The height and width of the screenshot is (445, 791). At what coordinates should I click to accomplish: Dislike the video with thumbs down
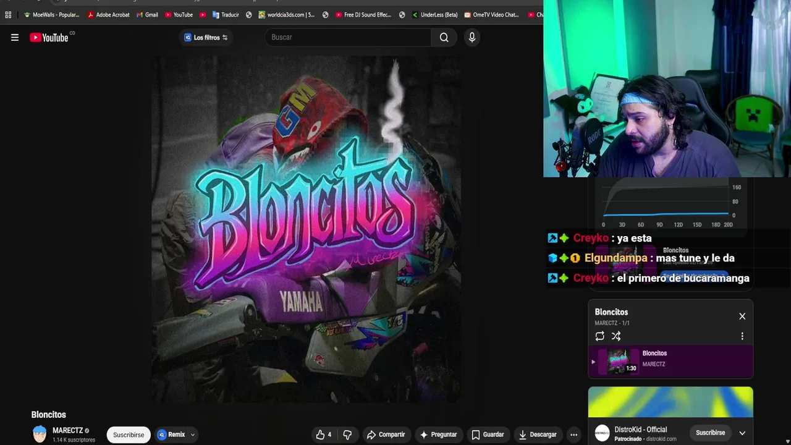coord(347,434)
